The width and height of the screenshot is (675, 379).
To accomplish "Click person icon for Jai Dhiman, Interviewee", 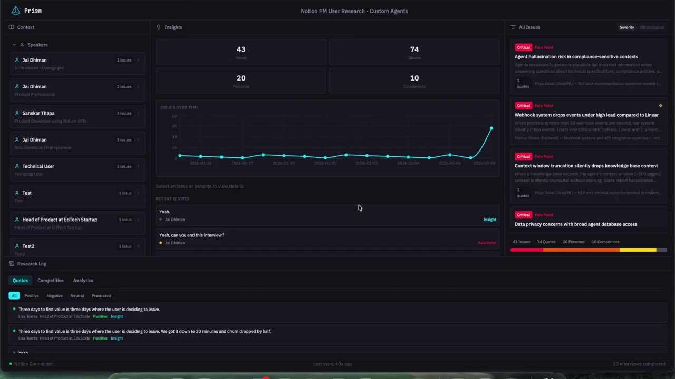I will (x=17, y=60).
